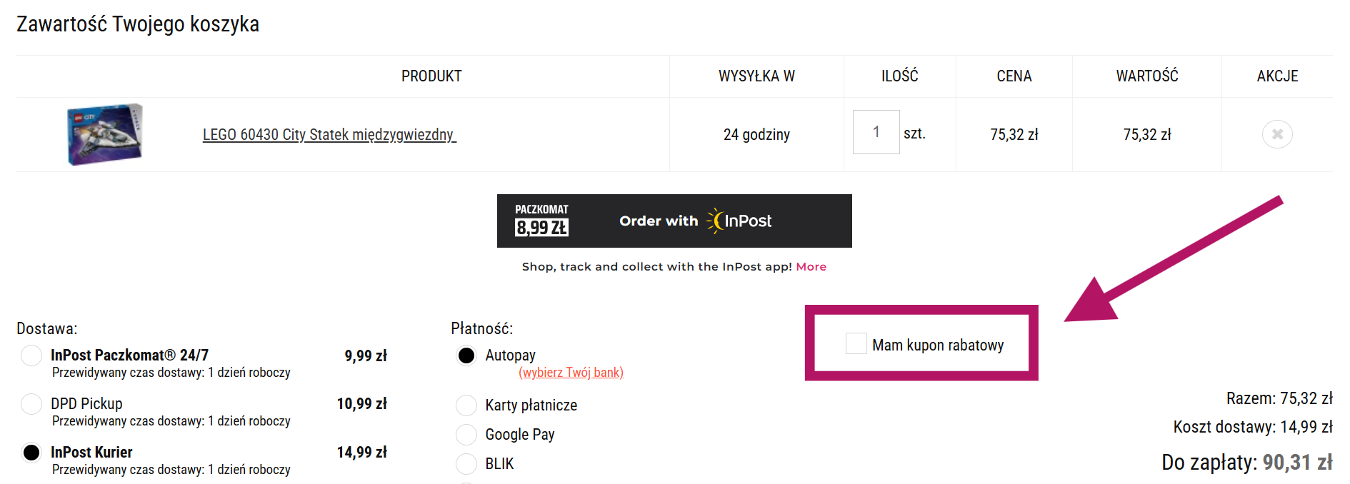Select Google Pay payment method
This screenshot has width=1350, height=484.
[x=466, y=435]
